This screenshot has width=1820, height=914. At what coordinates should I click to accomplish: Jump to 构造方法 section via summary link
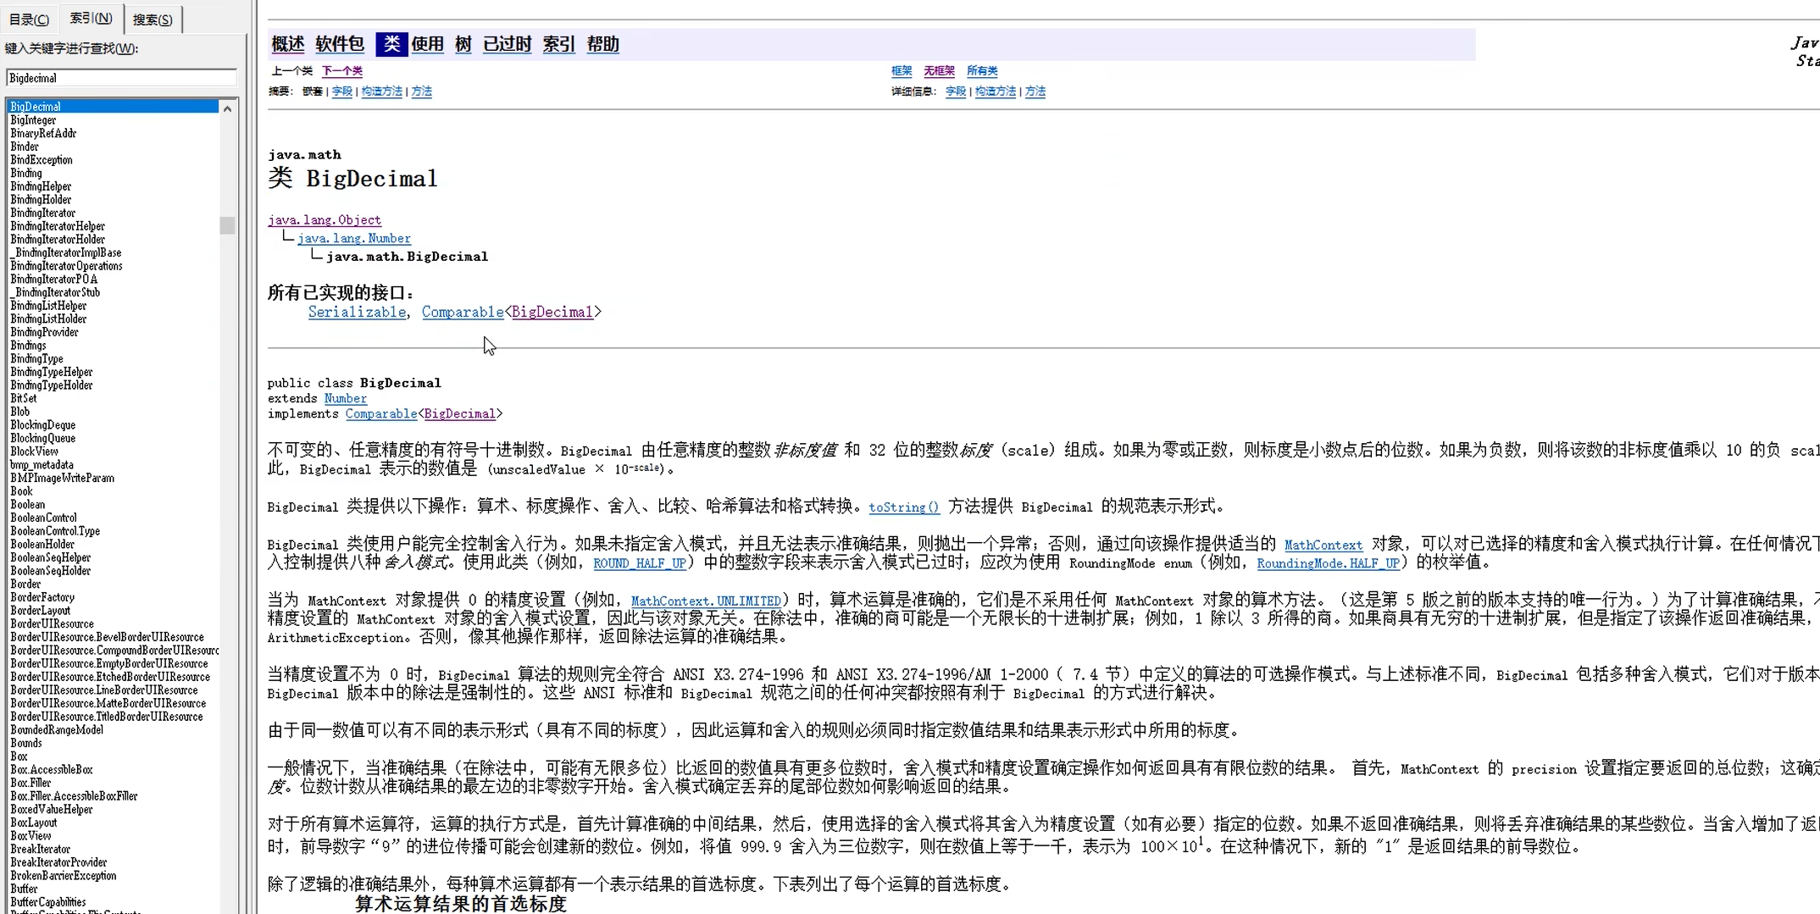click(x=381, y=91)
